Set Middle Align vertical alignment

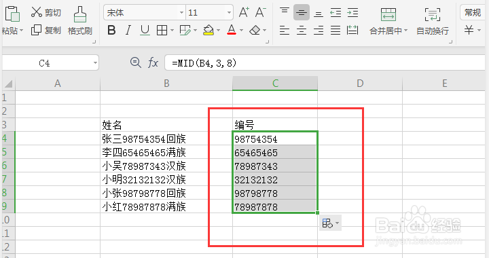302,12
